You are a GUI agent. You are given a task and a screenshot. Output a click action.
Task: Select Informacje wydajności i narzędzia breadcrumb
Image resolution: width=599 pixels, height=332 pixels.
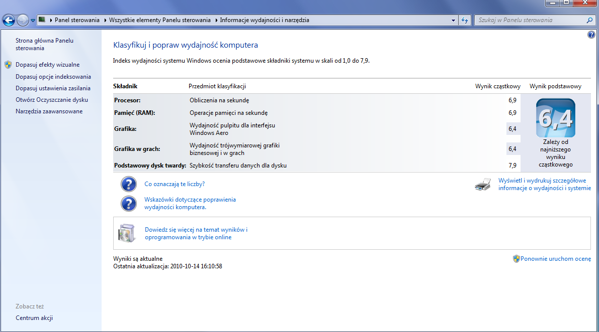265,20
